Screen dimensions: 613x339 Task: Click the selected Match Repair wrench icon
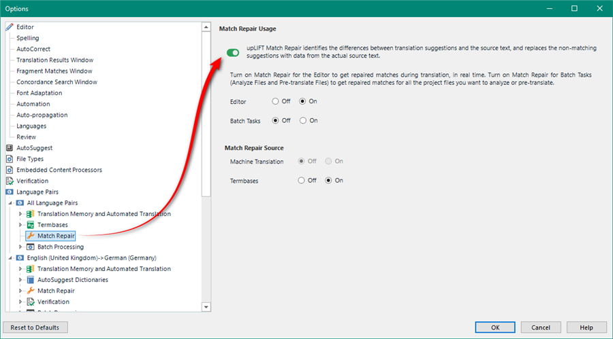click(31, 236)
